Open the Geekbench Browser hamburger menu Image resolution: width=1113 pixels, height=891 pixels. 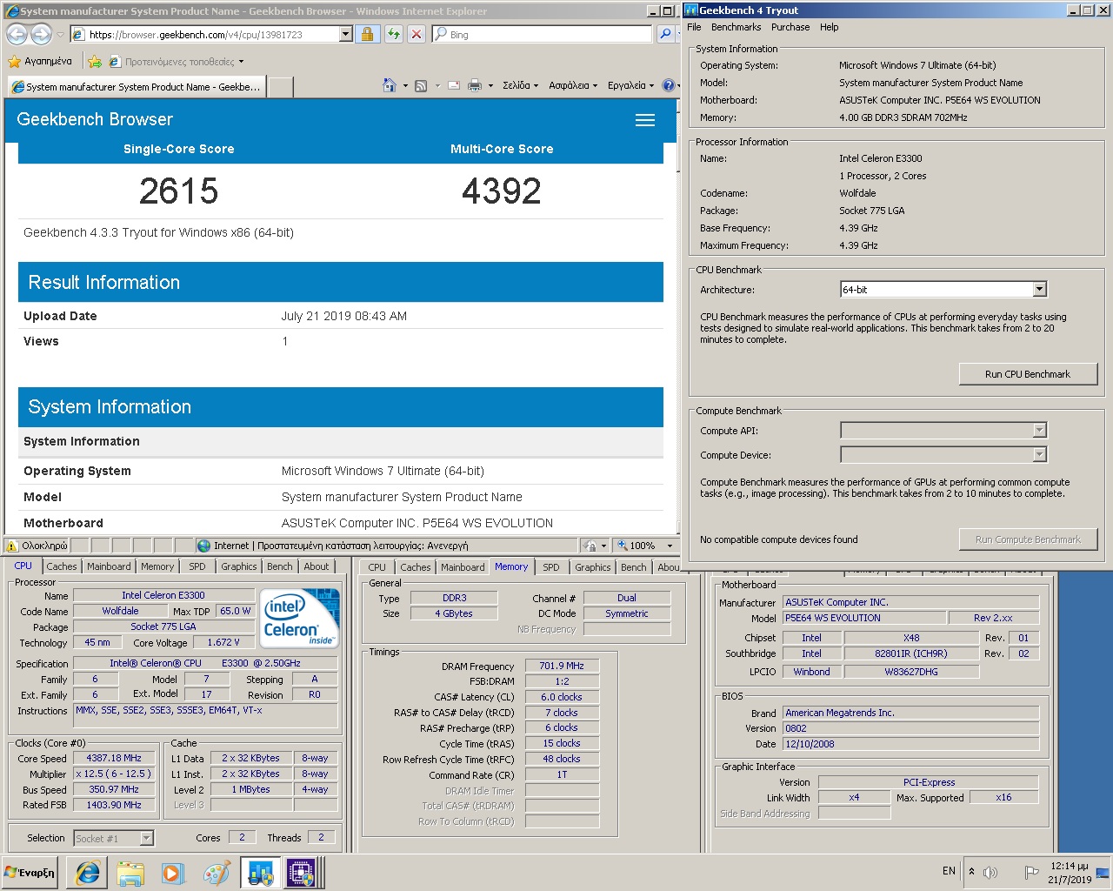tap(645, 120)
